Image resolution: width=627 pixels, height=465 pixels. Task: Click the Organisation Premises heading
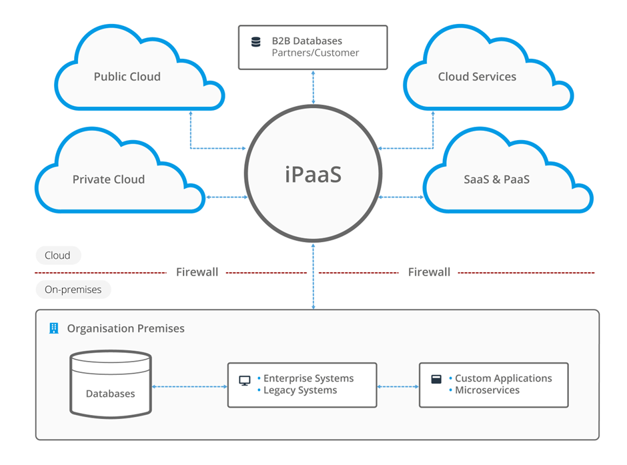tap(125, 329)
